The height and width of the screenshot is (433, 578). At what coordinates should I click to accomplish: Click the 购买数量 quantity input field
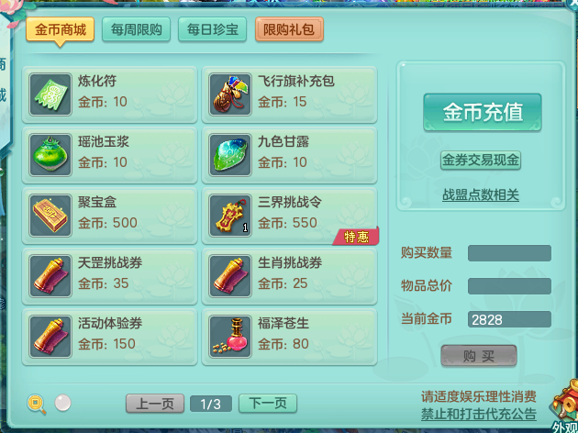[x=509, y=253]
